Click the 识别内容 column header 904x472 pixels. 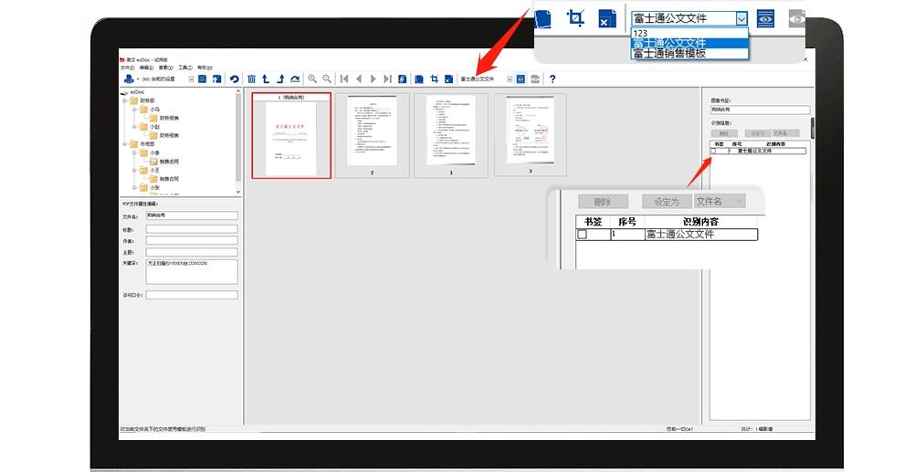click(x=775, y=144)
